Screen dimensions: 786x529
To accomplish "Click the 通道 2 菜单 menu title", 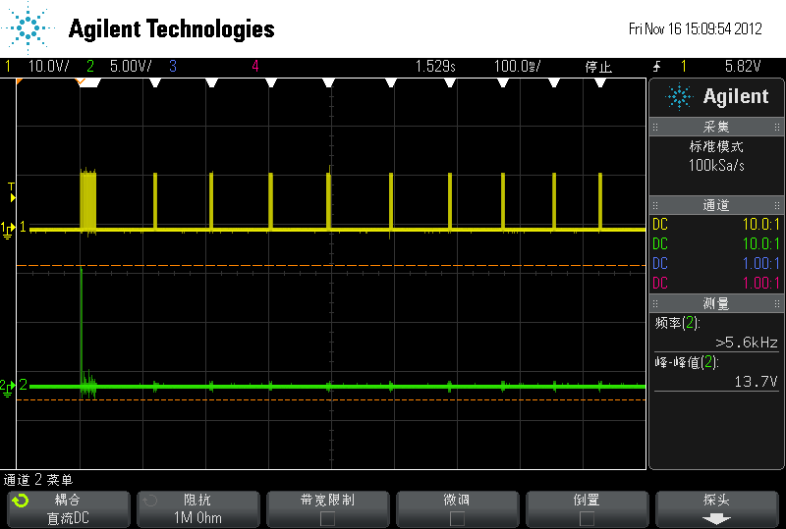I will click(x=38, y=480).
